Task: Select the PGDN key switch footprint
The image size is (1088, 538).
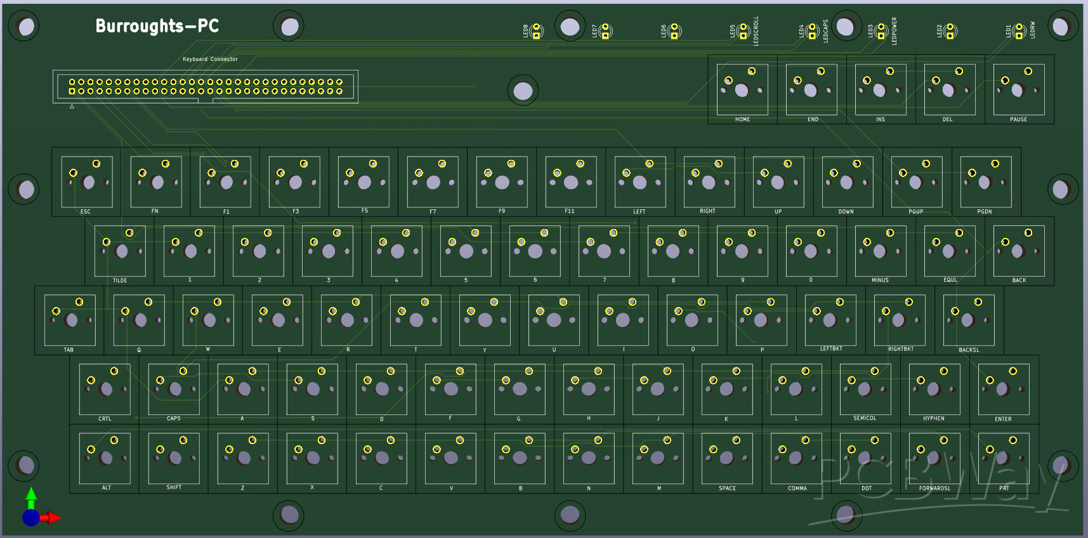Action: [986, 182]
